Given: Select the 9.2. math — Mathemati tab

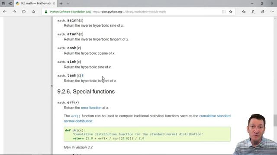Looking at the screenshot, I should coord(35,3).
